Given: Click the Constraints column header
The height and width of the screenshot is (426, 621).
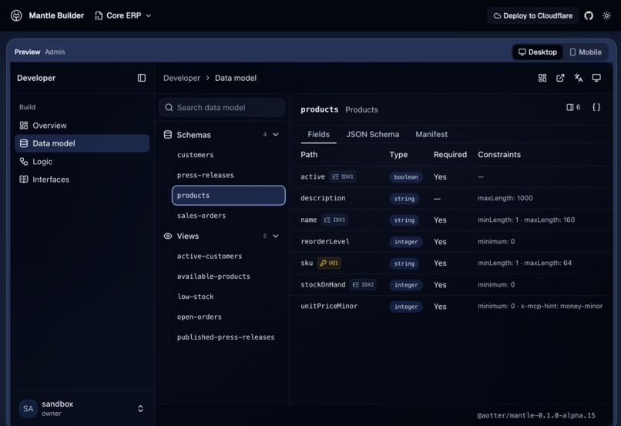Looking at the screenshot, I should coord(499,154).
